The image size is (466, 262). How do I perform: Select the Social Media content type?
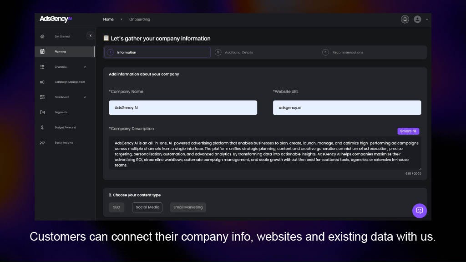click(147, 207)
